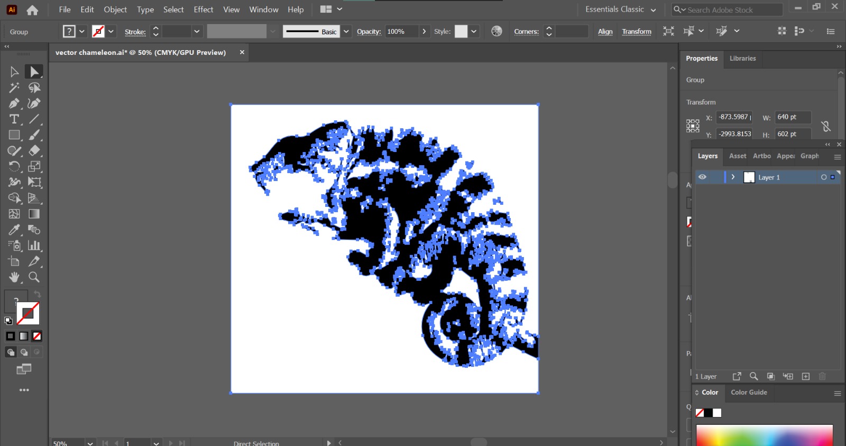
Task: Activate the Zoom tool
Action: pyautogui.click(x=34, y=277)
